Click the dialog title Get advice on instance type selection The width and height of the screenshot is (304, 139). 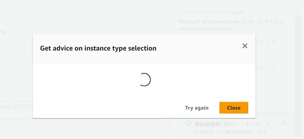click(98, 48)
